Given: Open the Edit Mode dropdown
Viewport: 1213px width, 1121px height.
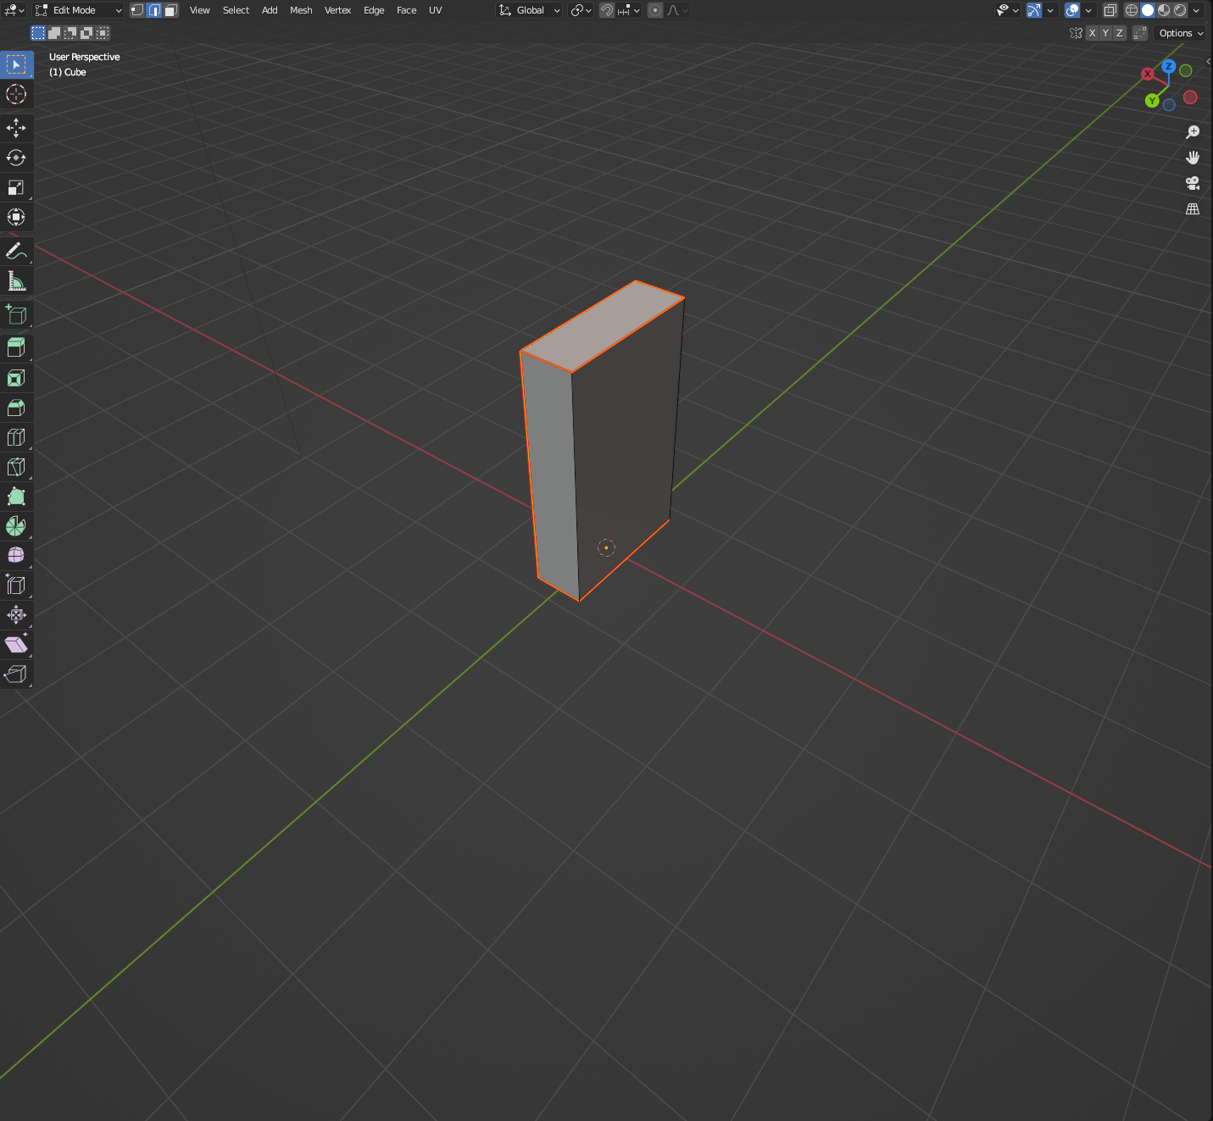Looking at the screenshot, I should click(x=79, y=10).
